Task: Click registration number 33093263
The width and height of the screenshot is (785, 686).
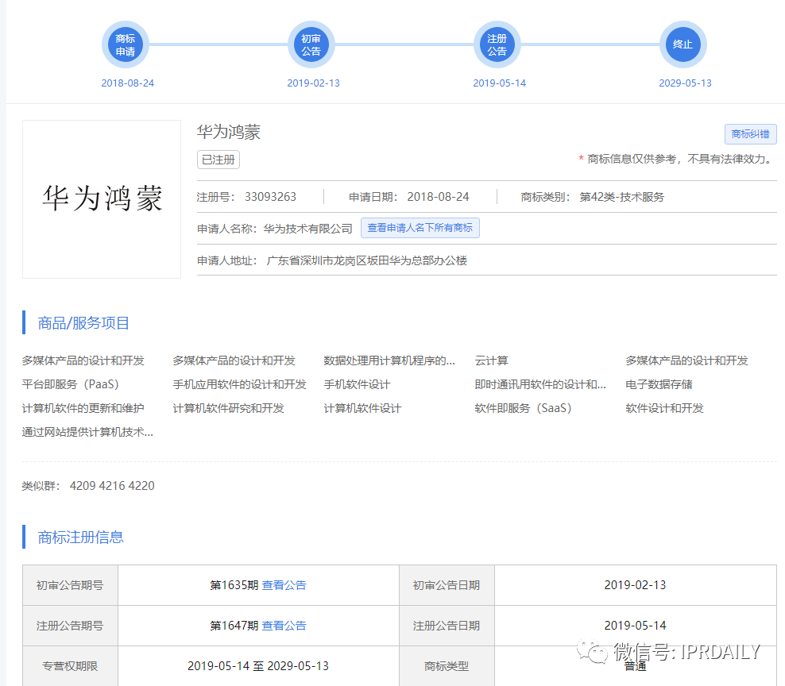Action: coord(270,197)
